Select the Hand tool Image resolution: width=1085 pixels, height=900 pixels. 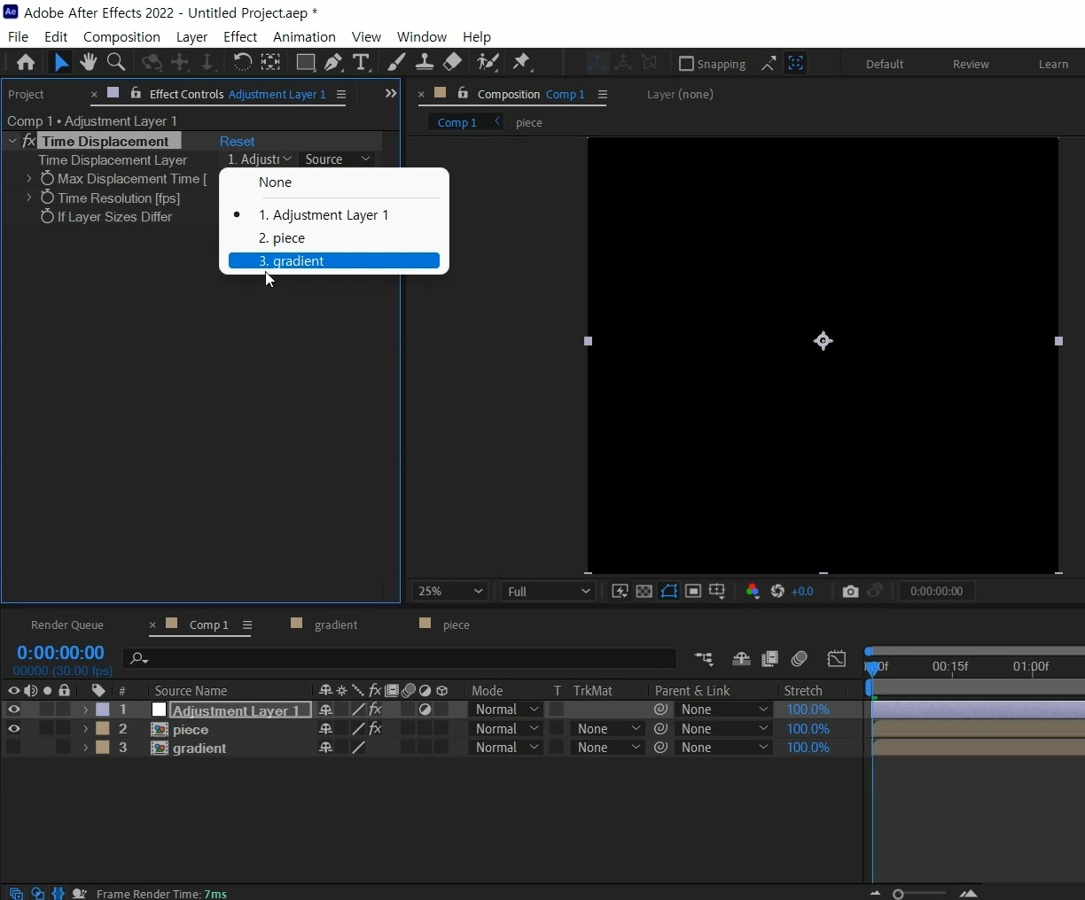coord(88,62)
